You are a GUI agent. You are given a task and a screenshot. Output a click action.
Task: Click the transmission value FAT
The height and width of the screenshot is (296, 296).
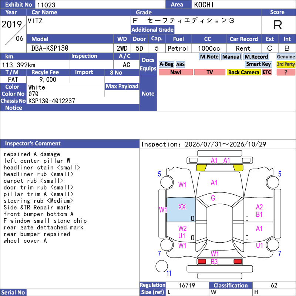click(13, 80)
